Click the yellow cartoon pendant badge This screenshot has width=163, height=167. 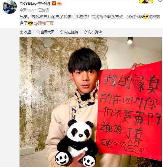146,2
